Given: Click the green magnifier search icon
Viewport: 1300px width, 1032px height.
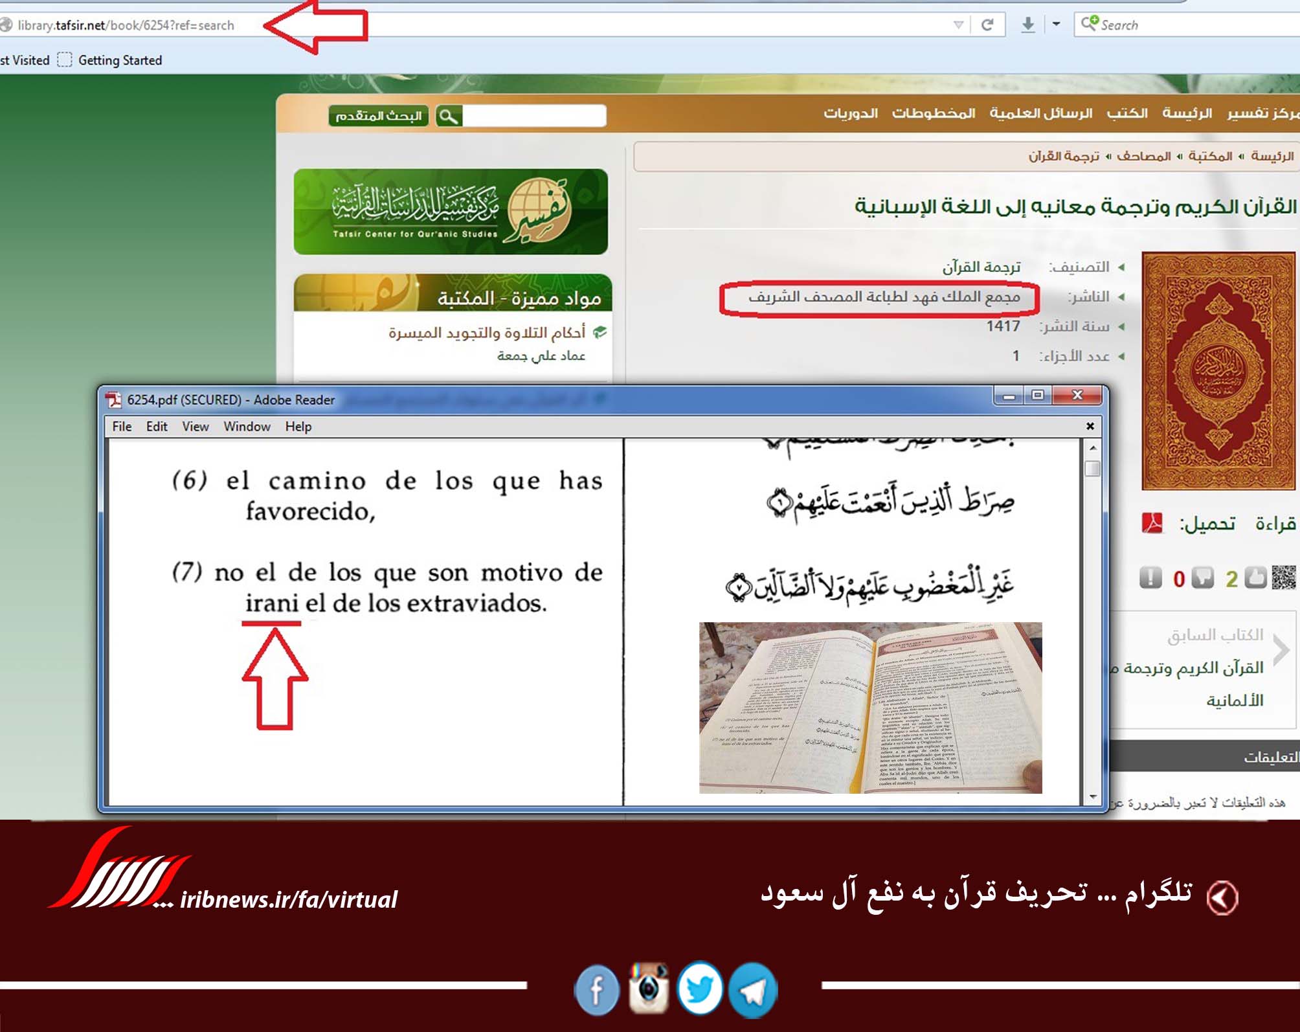Looking at the screenshot, I should (449, 116).
